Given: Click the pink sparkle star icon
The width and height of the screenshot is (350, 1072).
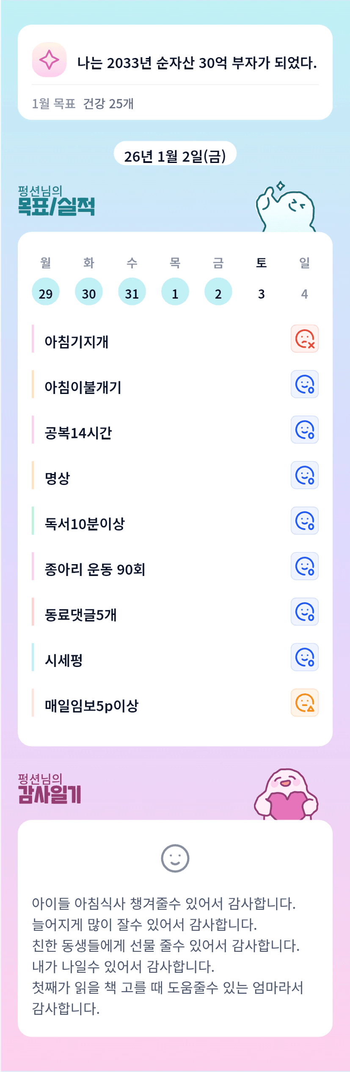Looking at the screenshot, I should pyautogui.click(x=49, y=60).
